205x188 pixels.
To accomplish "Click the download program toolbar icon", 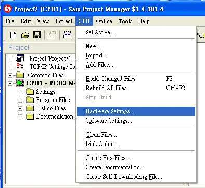I will pos(67,35).
